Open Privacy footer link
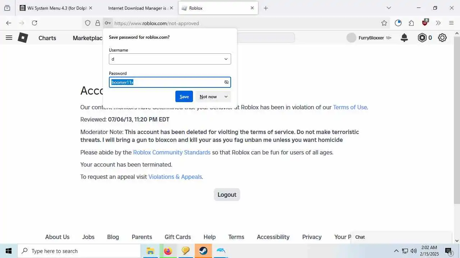Viewport: 460px width, 258px height. coord(312,237)
